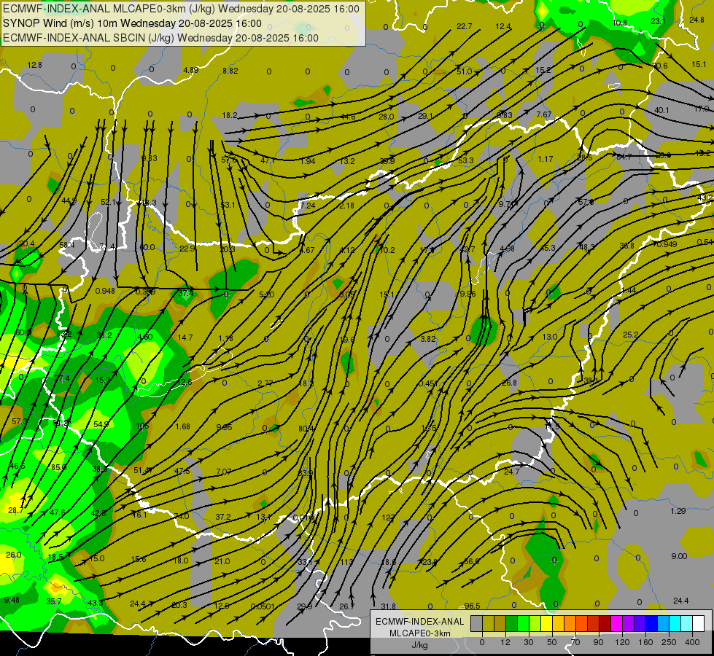Viewport: 714px width, 656px height.
Task: Click the map value '19.6'
Action: click(347, 340)
